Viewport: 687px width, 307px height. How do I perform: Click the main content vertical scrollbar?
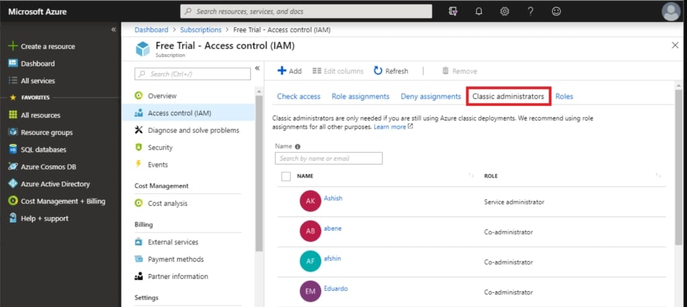pyautogui.click(x=679, y=169)
